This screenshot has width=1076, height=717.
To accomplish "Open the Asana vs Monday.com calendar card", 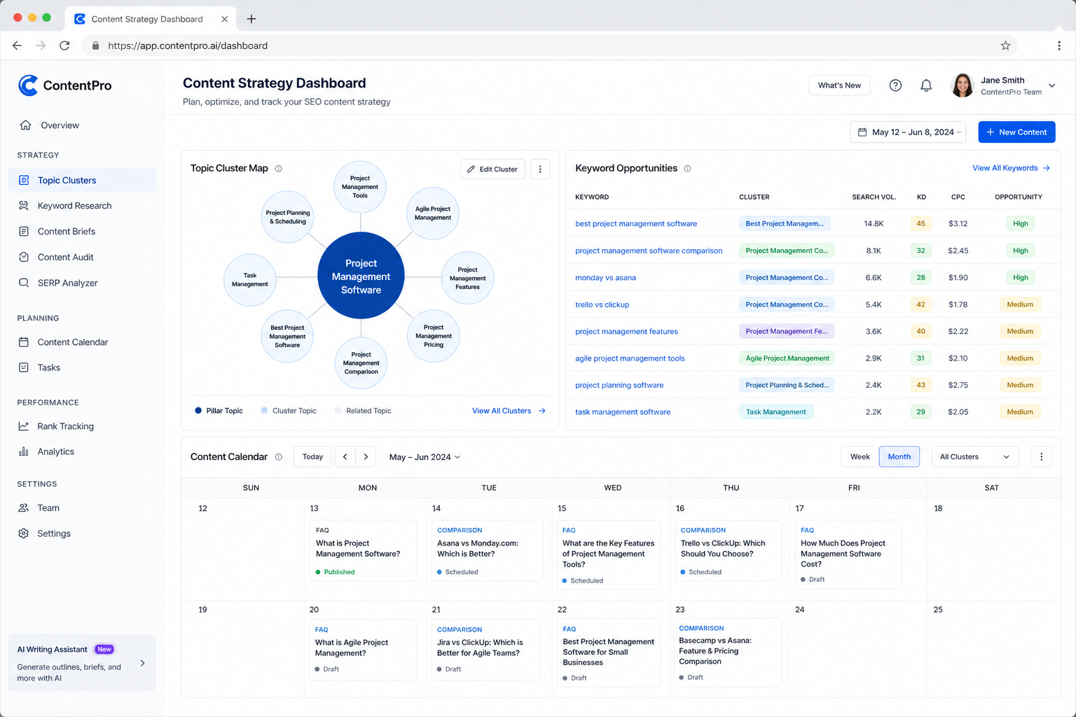I will pyautogui.click(x=488, y=550).
